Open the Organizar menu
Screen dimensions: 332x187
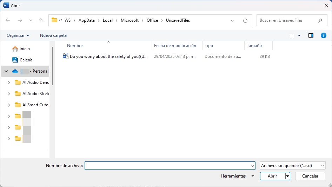point(18,35)
